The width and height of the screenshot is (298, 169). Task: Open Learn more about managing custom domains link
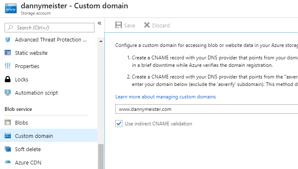click(166, 97)
